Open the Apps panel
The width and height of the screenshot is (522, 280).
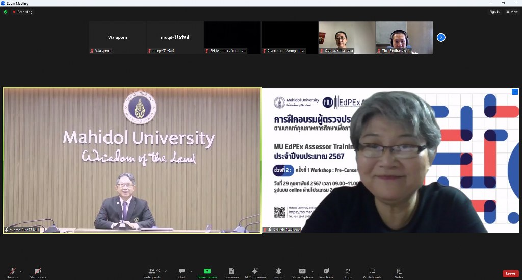pos(348,273)
